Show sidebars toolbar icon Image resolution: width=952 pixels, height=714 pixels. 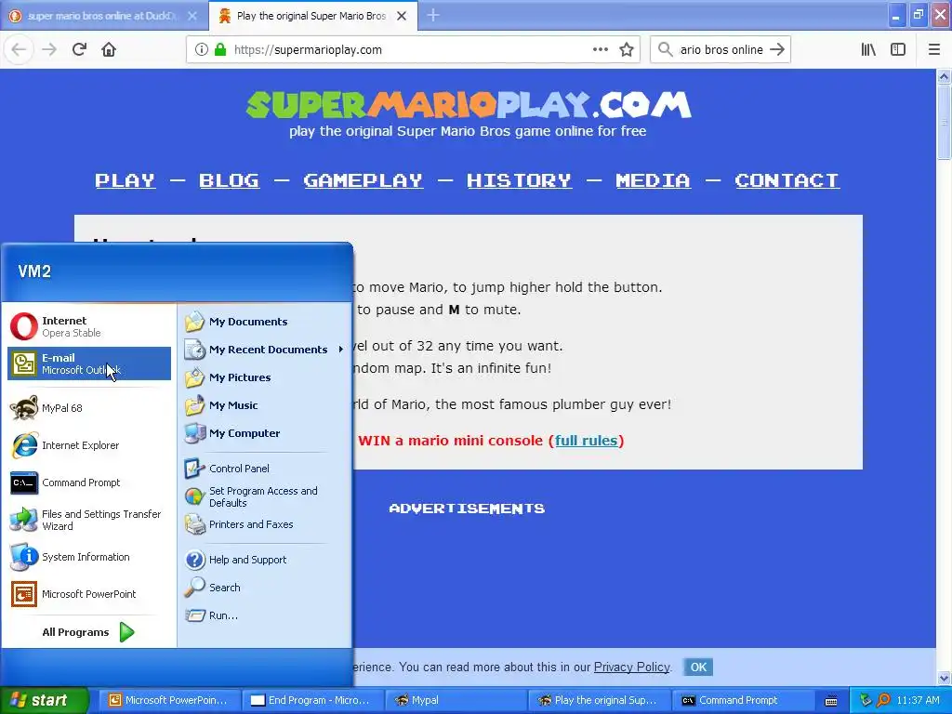click(x=898, y=50)
